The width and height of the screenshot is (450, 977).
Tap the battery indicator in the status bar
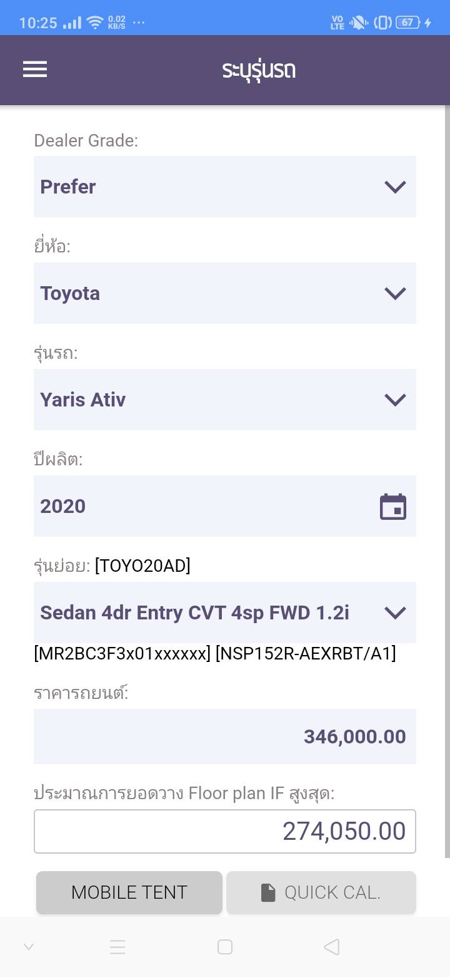[x=409, y=23]
